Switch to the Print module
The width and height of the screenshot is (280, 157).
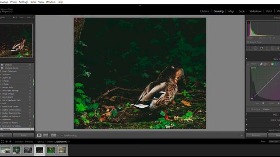click(x=269, y=11)
